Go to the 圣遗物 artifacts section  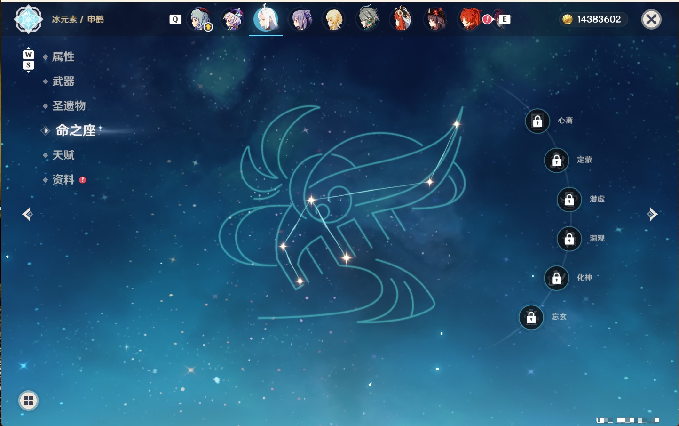click(x=69, y=106)
